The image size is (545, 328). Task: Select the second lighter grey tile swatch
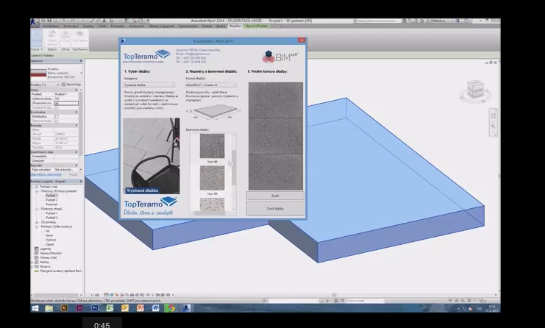[x=212, y=178]
